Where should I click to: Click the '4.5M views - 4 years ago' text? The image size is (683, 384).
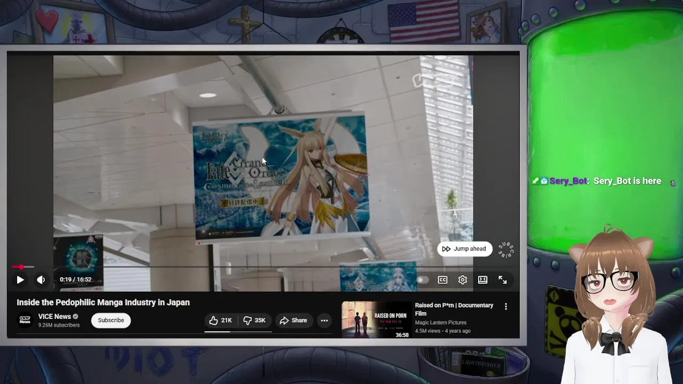point(443,331)
